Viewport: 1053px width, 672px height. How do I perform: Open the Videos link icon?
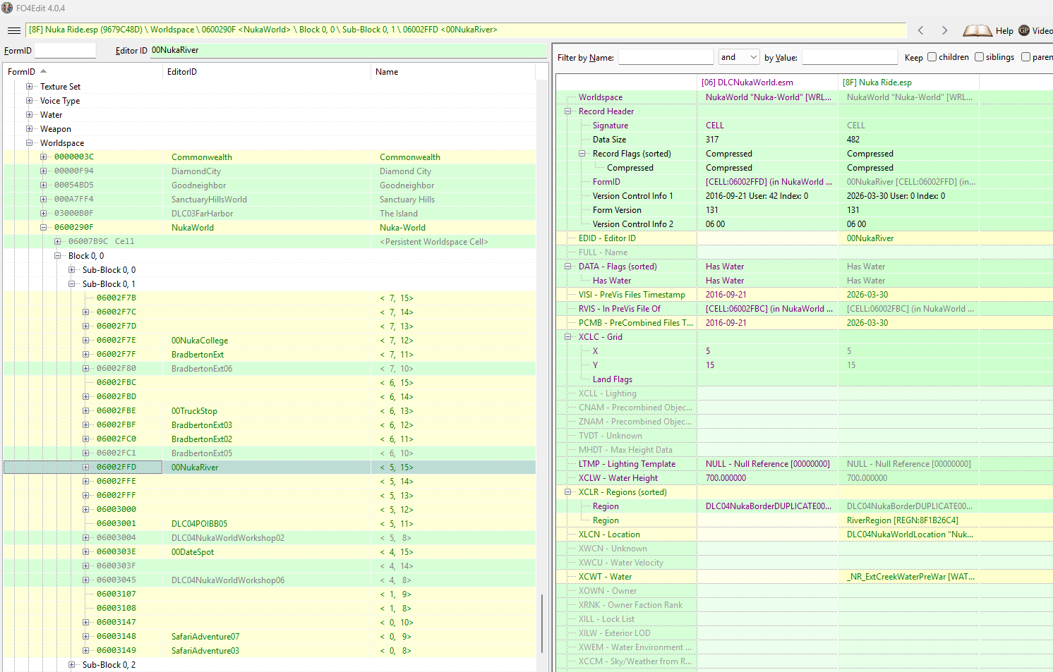(x=1024, y=30)
